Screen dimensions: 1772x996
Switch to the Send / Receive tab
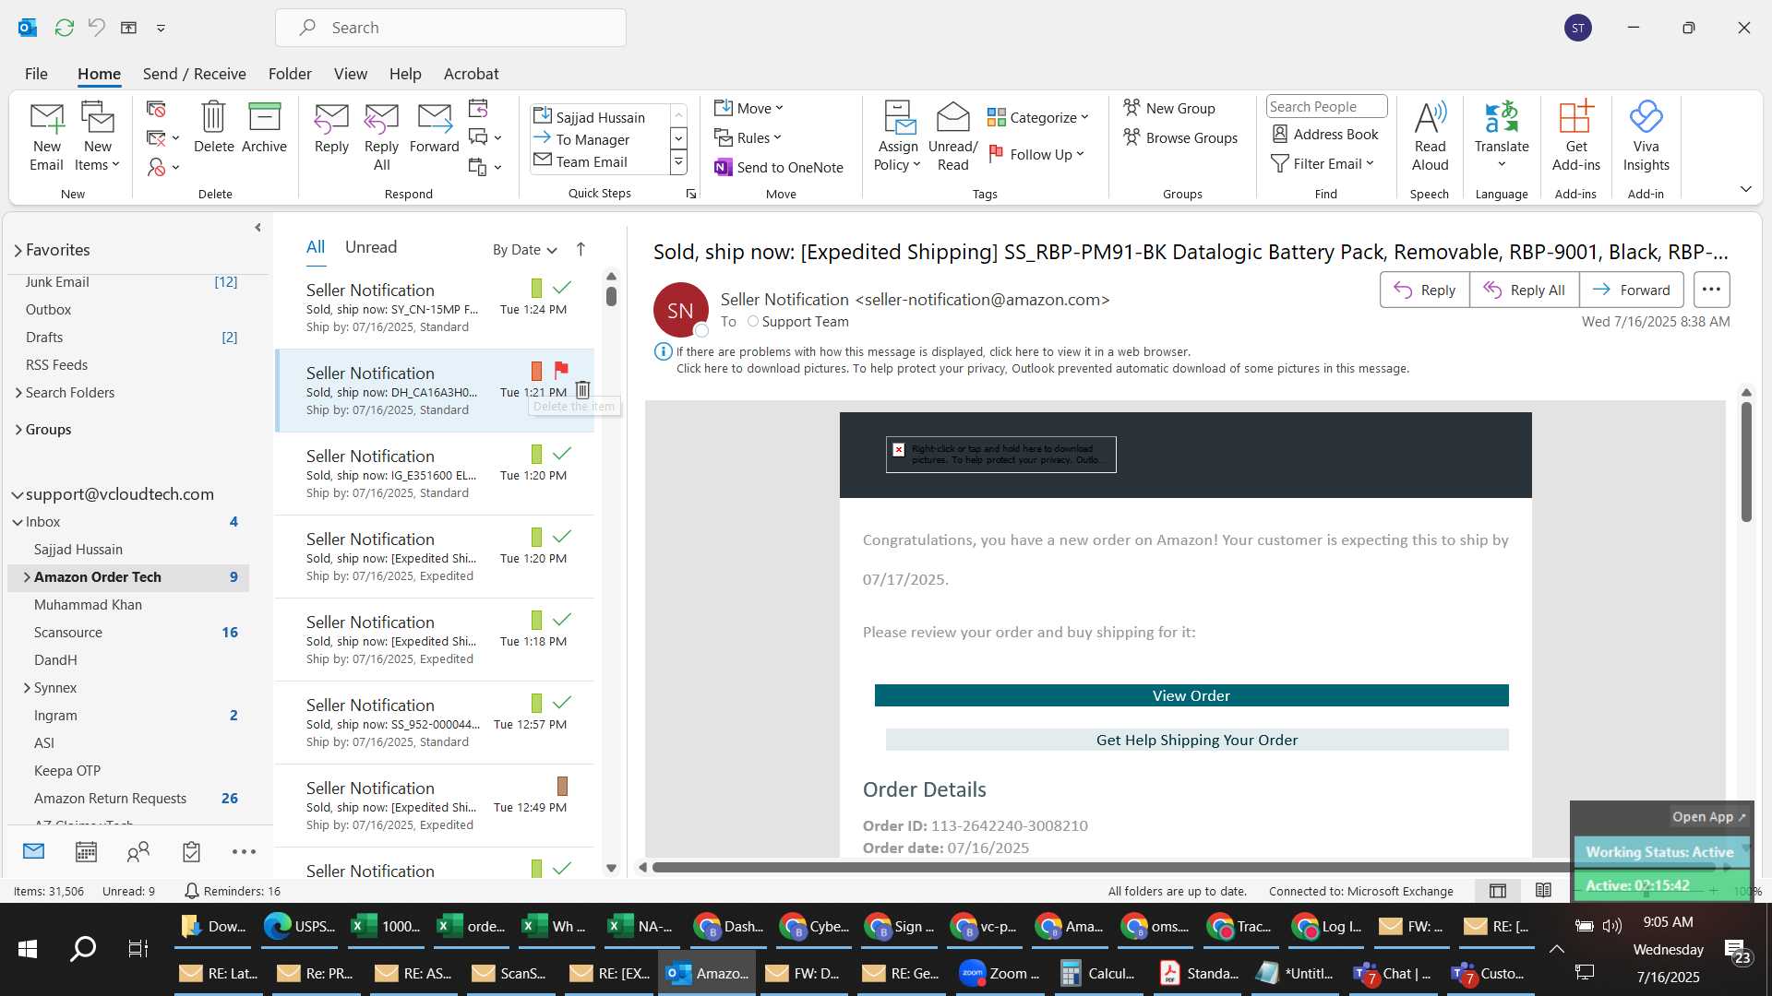pos(194,74)
